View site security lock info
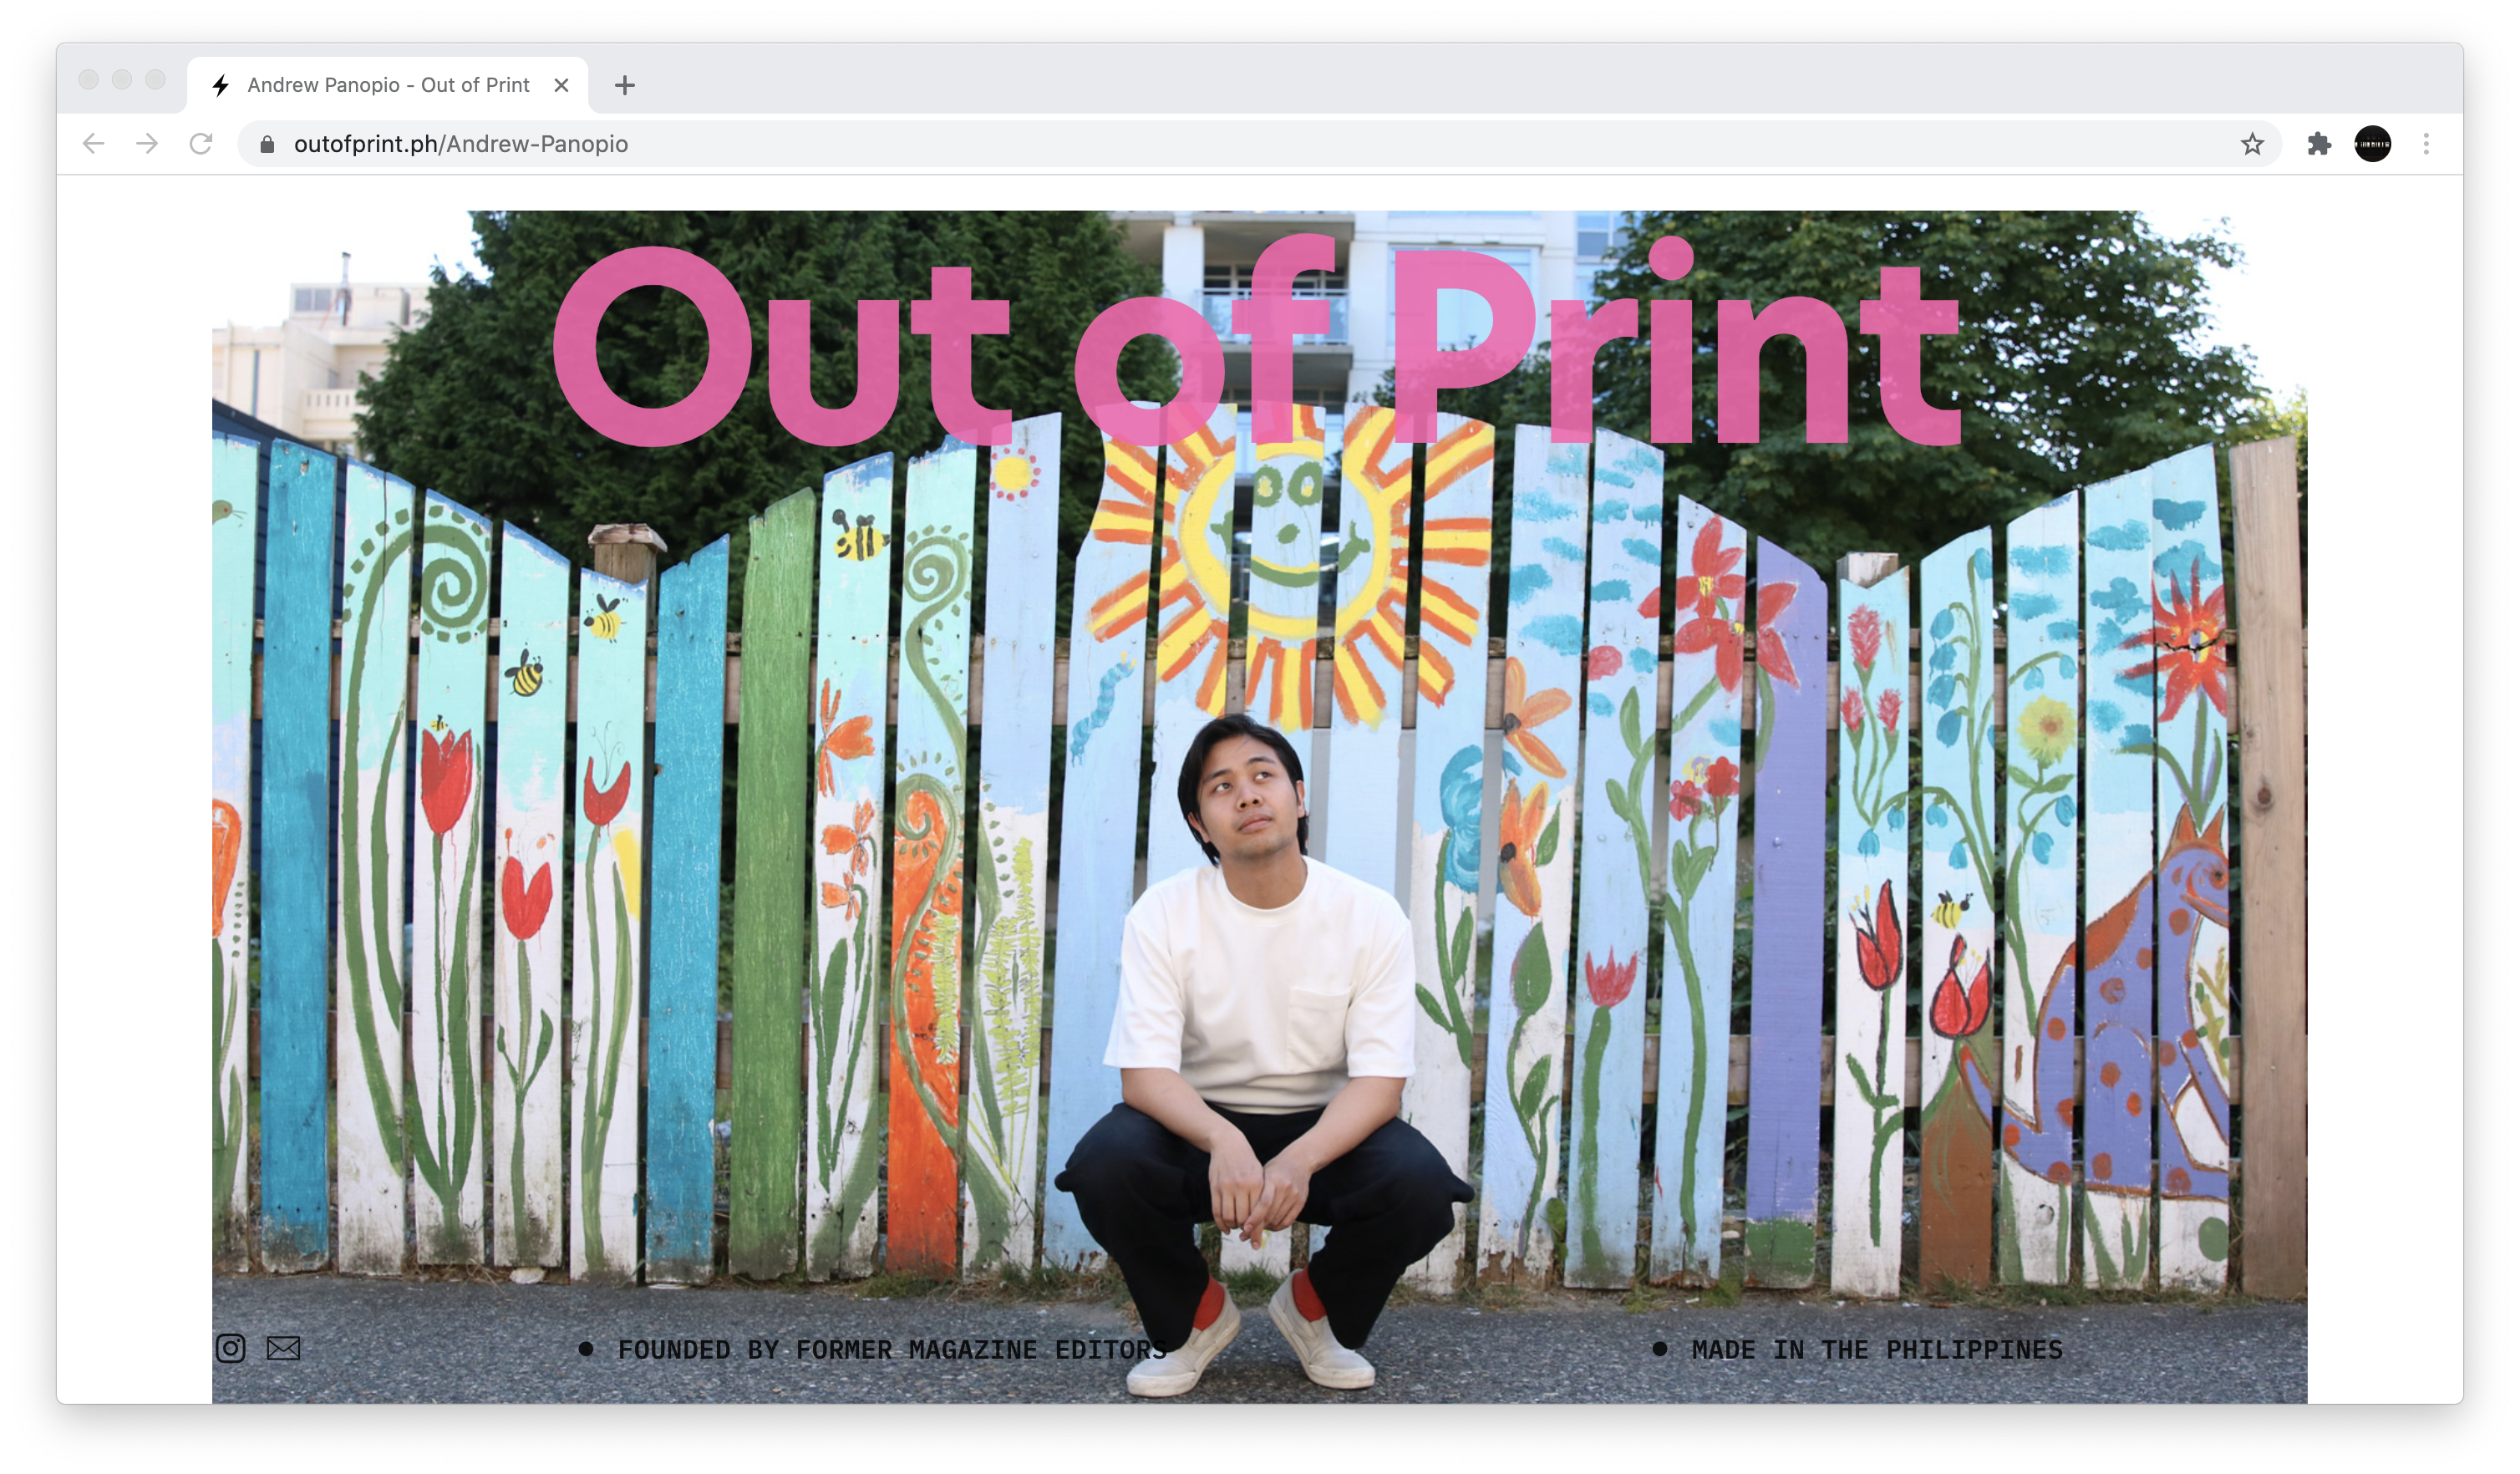The width and height of the screenshot is (2520, 1474). point(267,145)
